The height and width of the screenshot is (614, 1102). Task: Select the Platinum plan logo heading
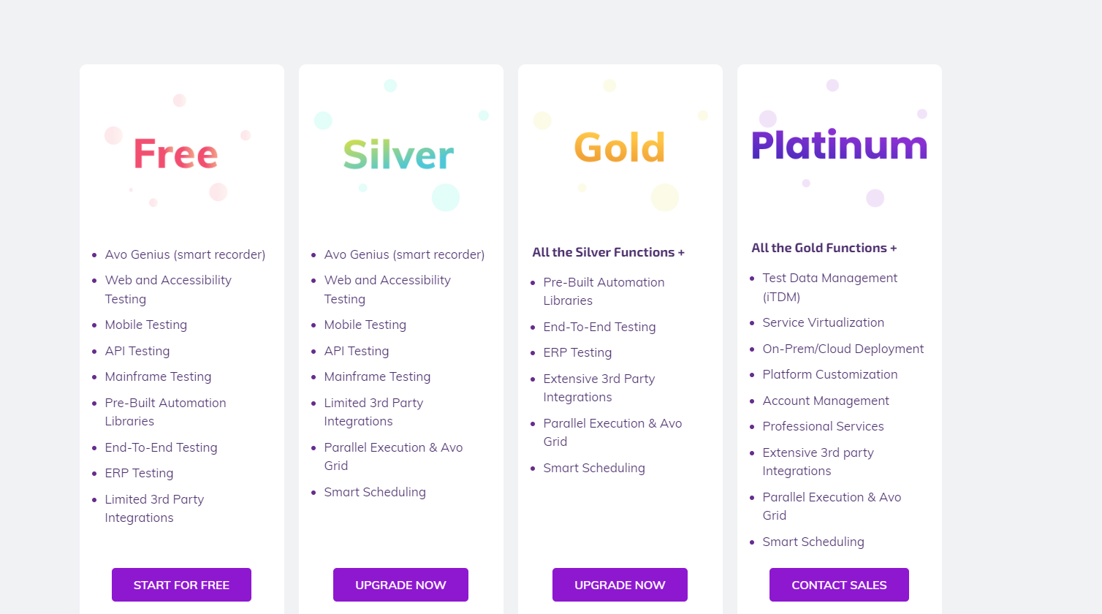(x=839, y=145)
